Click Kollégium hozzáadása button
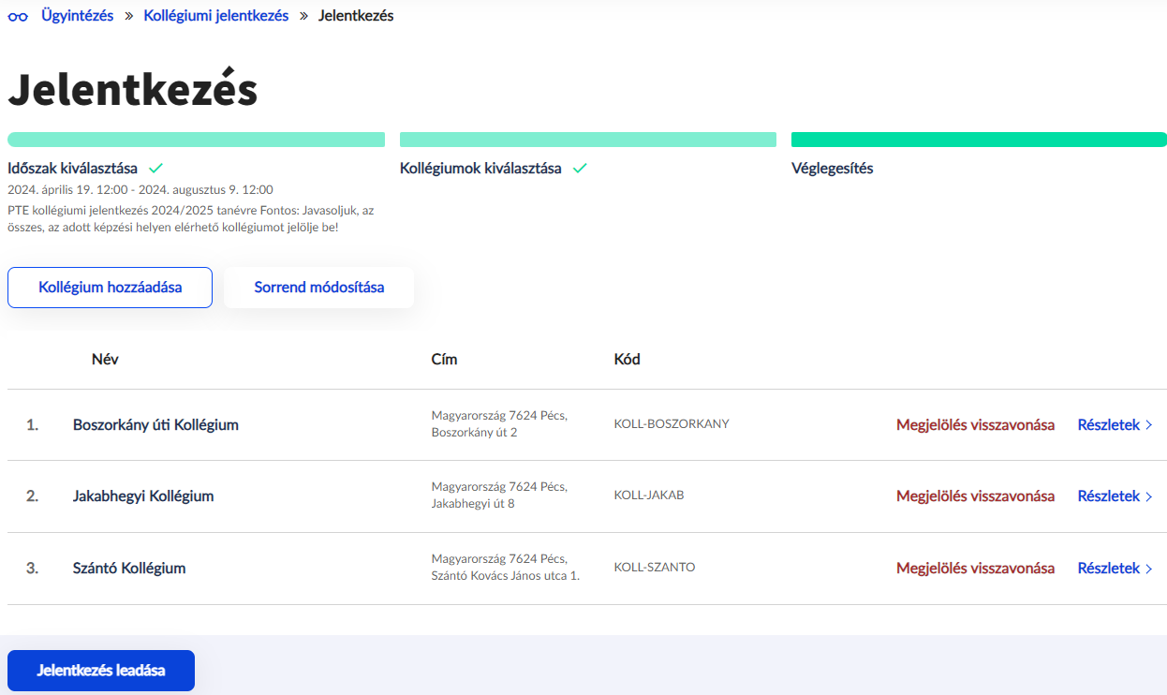The height and width of the screenshot is (695, 1167). 110,288
